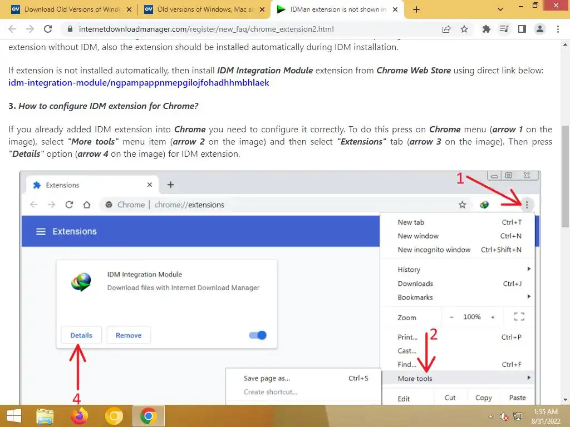The image size is (570, 427).
Task: Open the idm-integration-module Chrome Web Store link
Action: [x=139, y=83]
